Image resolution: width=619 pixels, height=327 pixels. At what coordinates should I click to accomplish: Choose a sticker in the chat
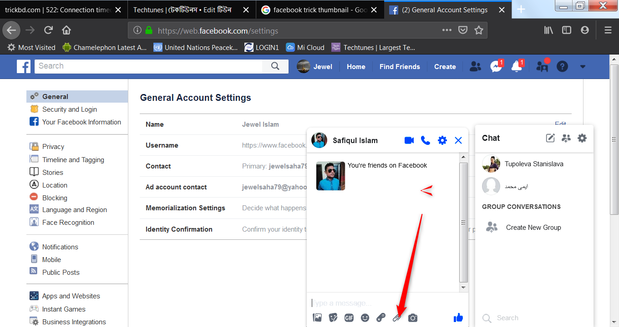(333, 318)
